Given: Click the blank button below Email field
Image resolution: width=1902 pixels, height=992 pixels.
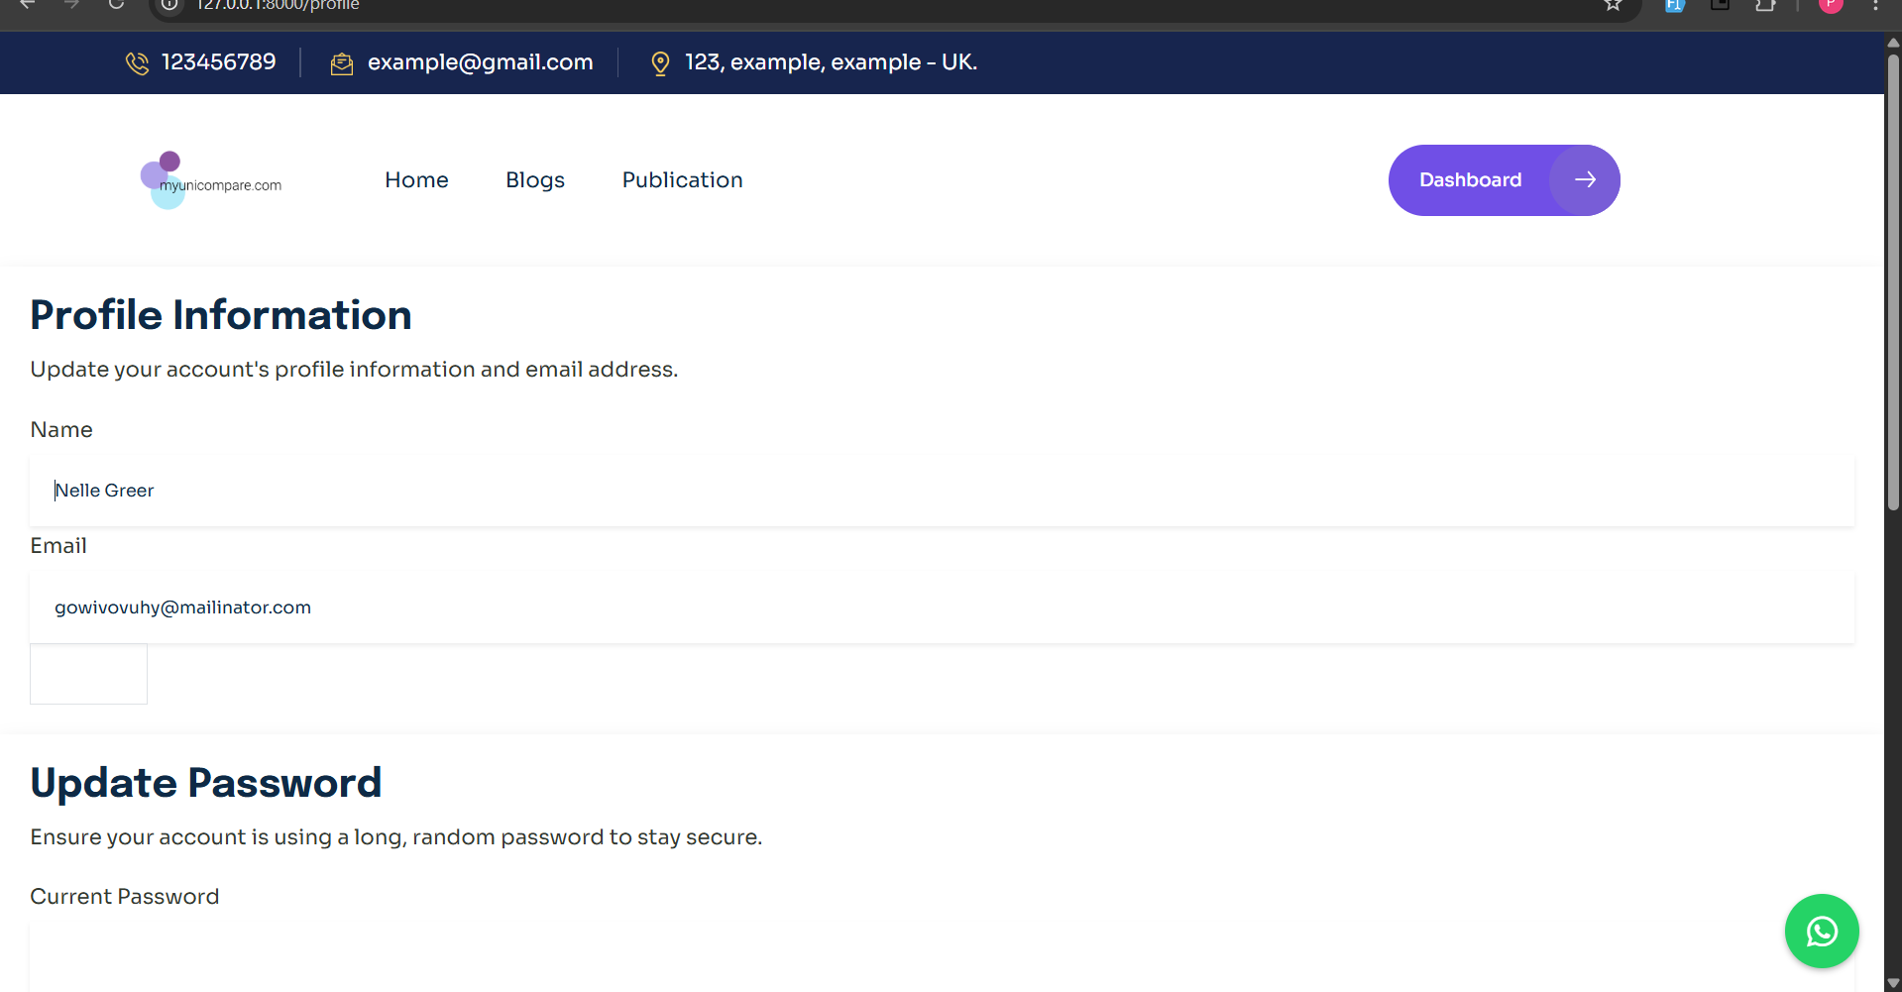Looking at the screenshot, I should click(88, 674).
